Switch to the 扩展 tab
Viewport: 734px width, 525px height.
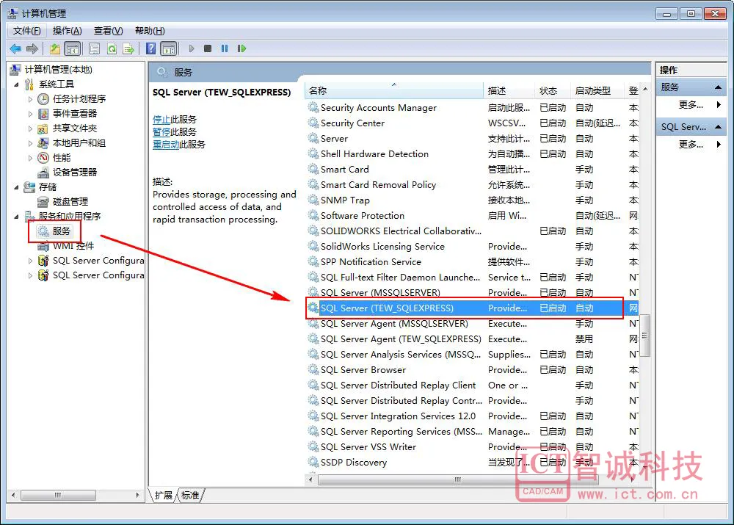(164, 495)
